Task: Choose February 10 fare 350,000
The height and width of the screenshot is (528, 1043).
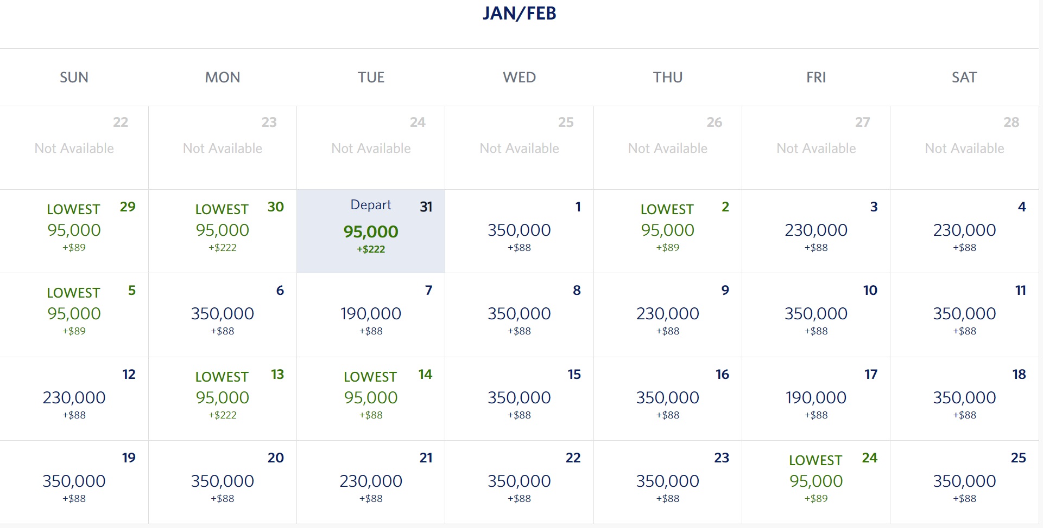Action: tap(816, 315)
